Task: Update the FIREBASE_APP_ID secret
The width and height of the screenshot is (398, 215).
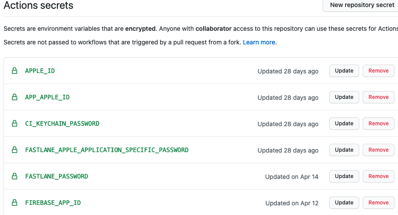Action: [x=344, y=202]
